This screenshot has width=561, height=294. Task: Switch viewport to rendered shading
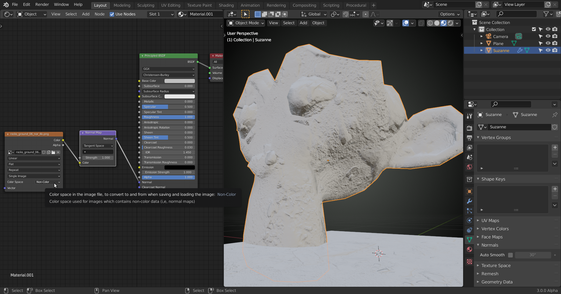450,23
